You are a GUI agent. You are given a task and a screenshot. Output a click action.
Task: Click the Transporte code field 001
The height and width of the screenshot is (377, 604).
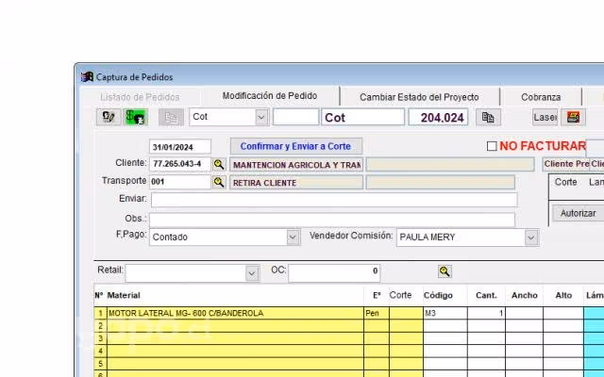click(180, 182)
